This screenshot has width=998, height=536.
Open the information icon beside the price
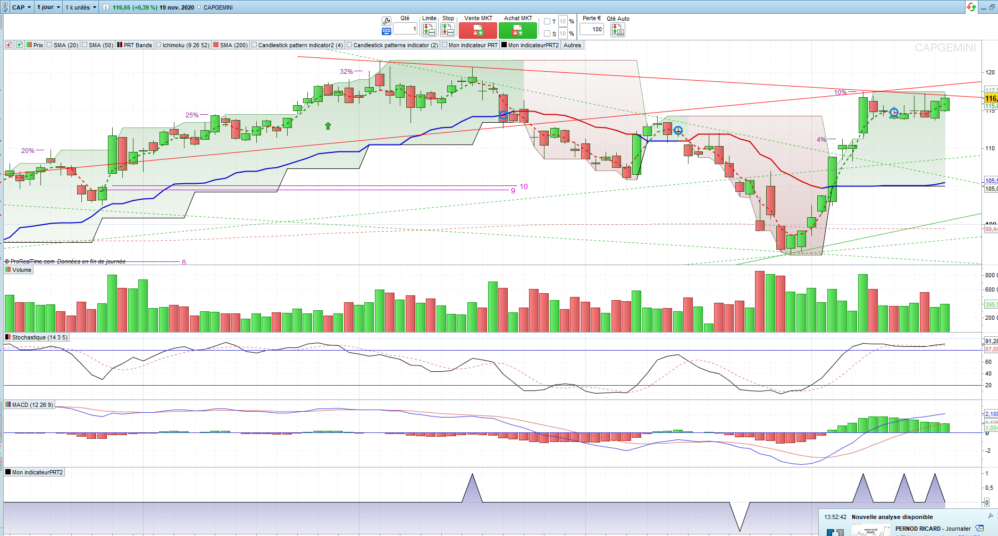[105, 7]
